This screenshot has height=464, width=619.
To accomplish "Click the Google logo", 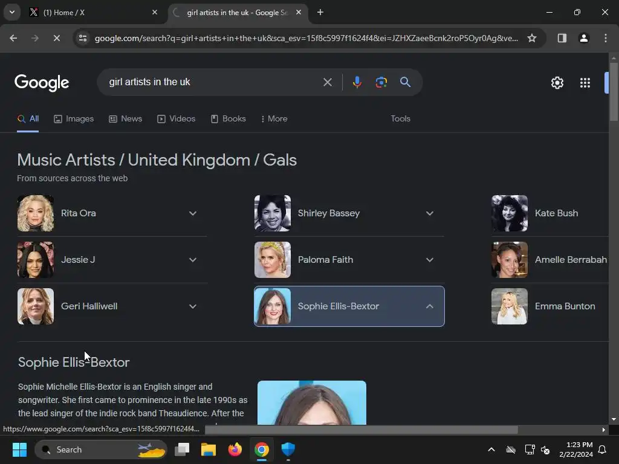I will [x=42, y=83].
